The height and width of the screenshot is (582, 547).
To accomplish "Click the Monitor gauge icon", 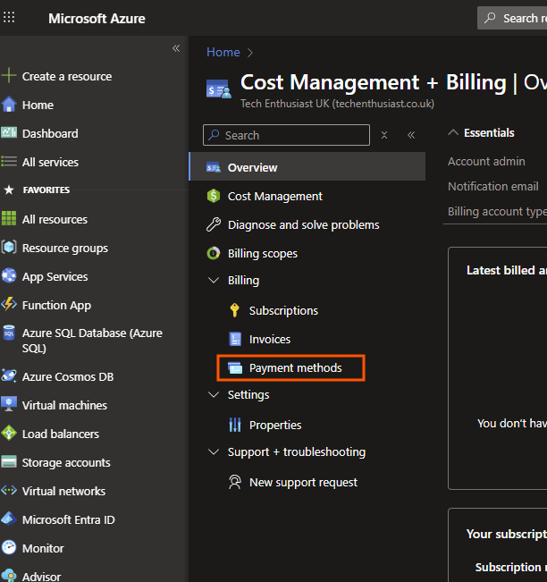I will 9,547.
